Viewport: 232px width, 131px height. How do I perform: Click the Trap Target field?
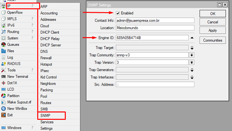(152, 48)
